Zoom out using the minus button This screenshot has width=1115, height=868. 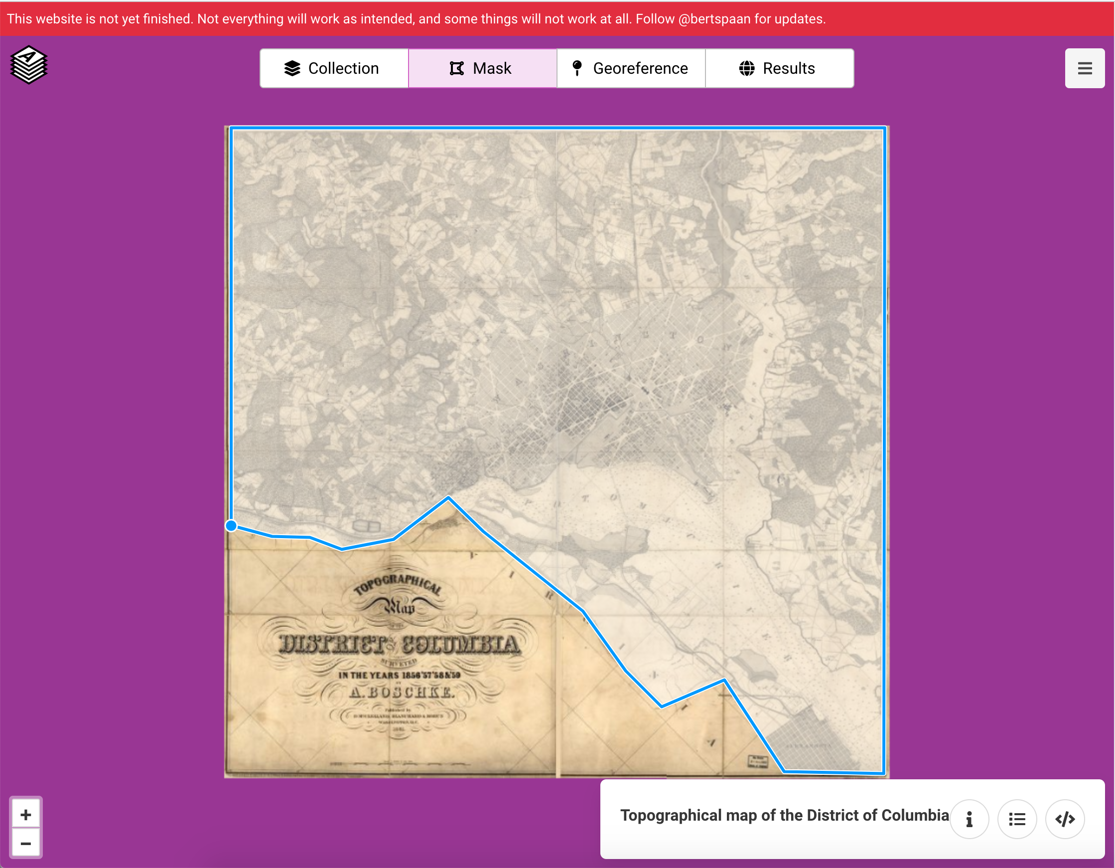click(x=25, y=844)
